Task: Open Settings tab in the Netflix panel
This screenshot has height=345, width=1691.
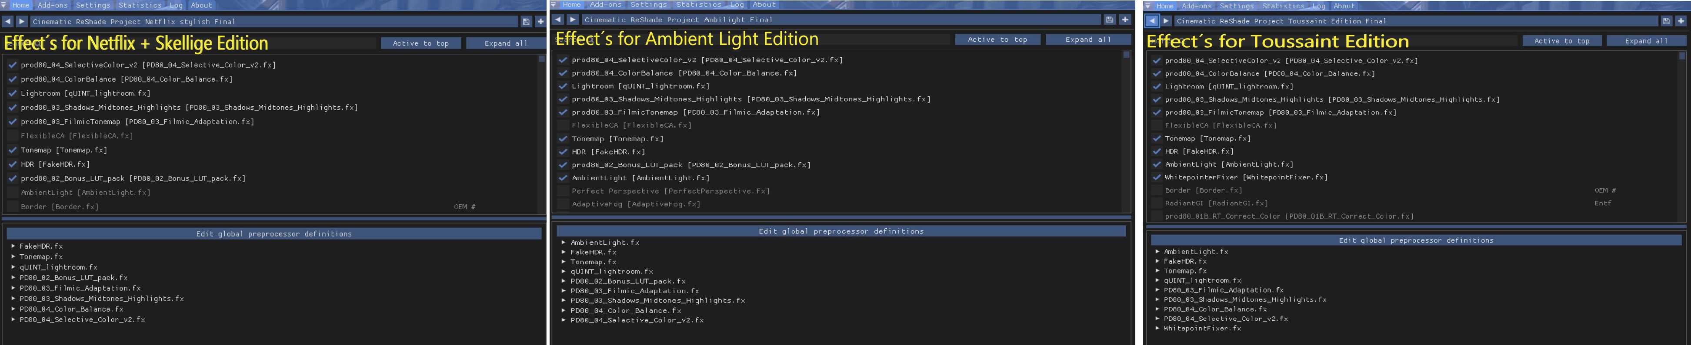Action: tap(93, 5)
